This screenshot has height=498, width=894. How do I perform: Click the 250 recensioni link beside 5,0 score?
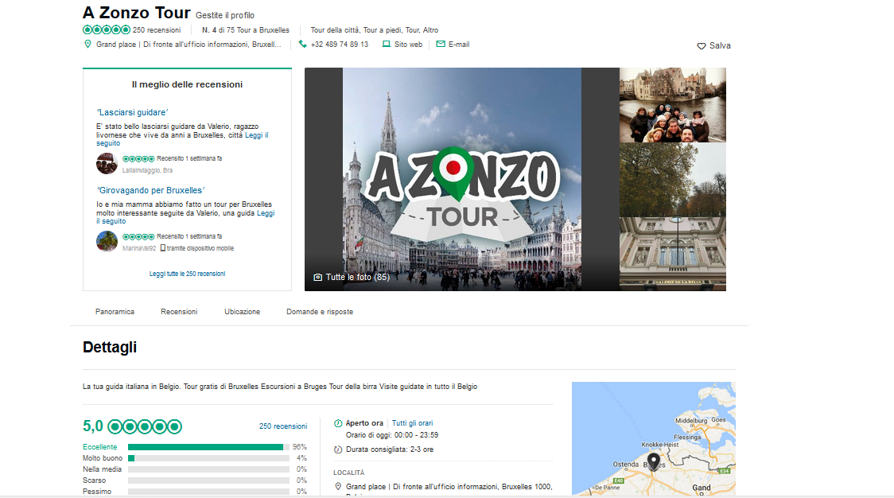[x=283, y=426]
